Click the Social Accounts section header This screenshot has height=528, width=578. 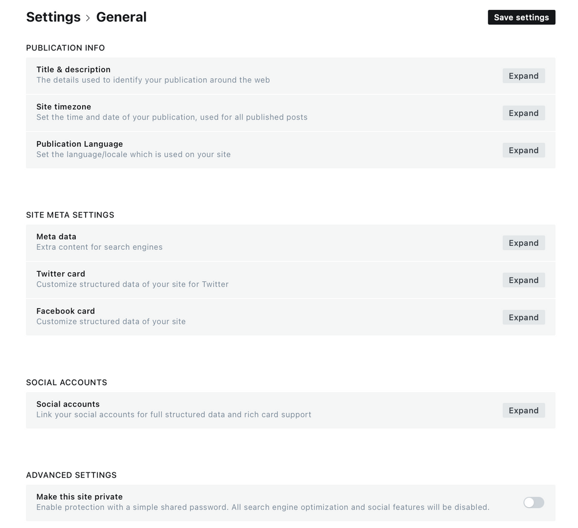click(66, 382)
